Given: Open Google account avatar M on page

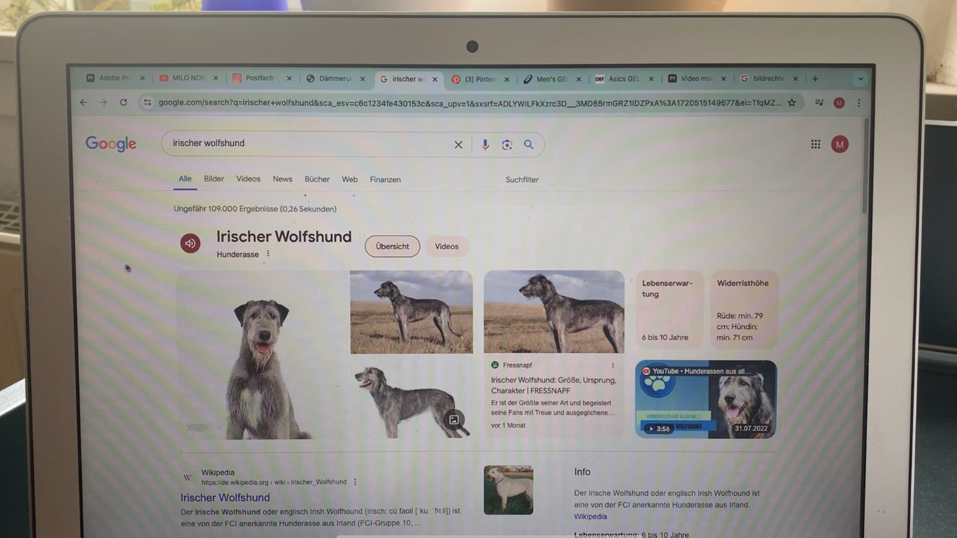Looking at the screenshot, I should click(840, 144).
